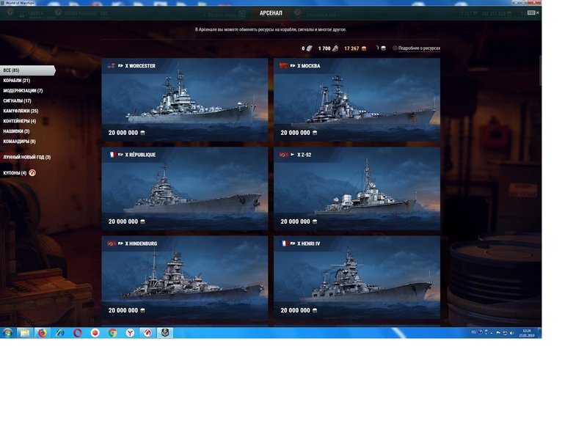This screenshot has height=440, width=587.
Task: Select the X Z-52 destroyer card
Action: (357, 188)
